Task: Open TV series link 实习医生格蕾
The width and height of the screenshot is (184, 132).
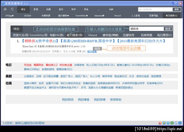Action: tap(51, 76)
